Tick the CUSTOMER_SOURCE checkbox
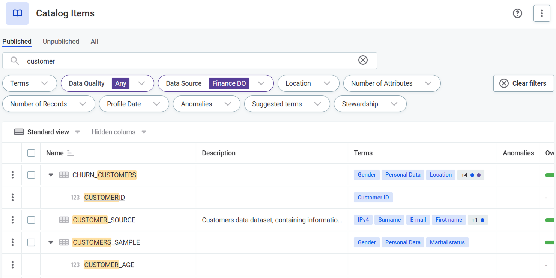This screenshot has width=556, height=278. click(31, 220)
